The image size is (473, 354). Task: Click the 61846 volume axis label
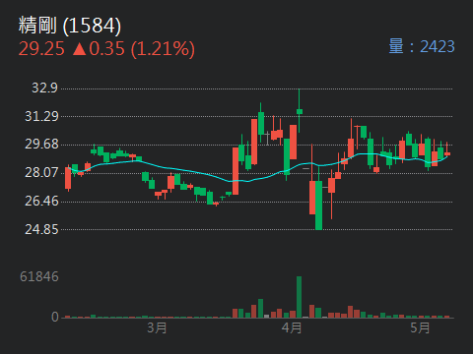point(39,277)
